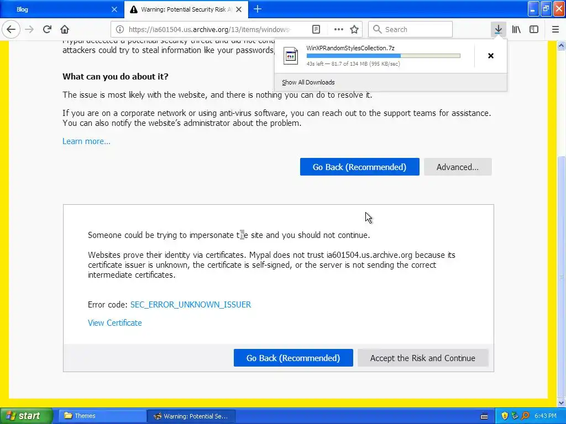This screenshot has width=566, height=424.
Task: Close the Blog tab
Action: click(114, 9)
